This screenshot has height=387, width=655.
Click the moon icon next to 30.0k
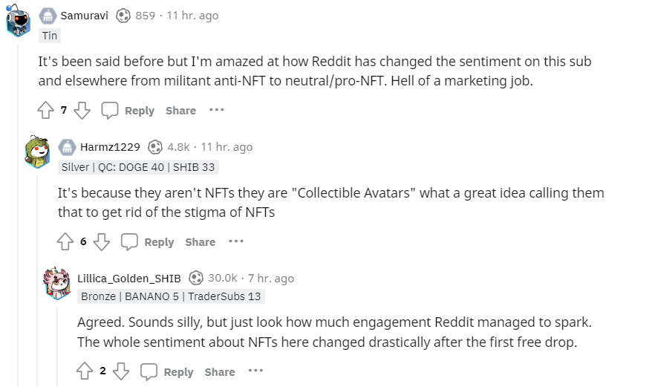pos(196,278)
